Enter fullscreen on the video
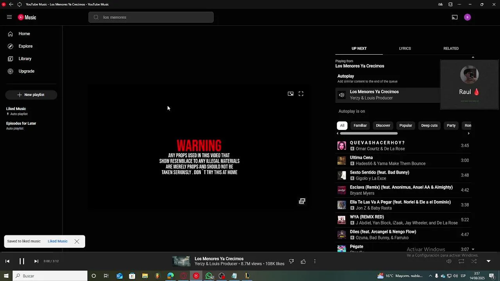This screenshot has width=500, height=281. pos(301,94)
